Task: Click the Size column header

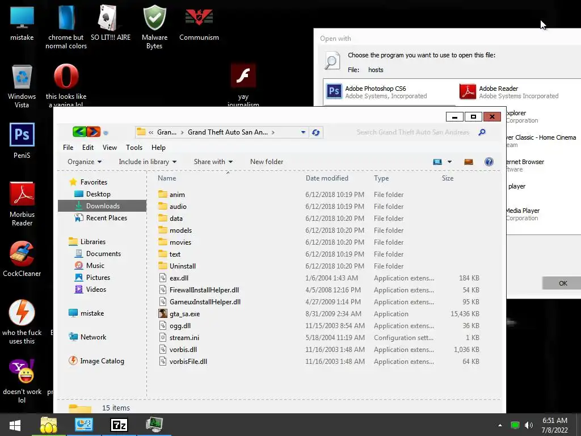Action: click(448, 178)
